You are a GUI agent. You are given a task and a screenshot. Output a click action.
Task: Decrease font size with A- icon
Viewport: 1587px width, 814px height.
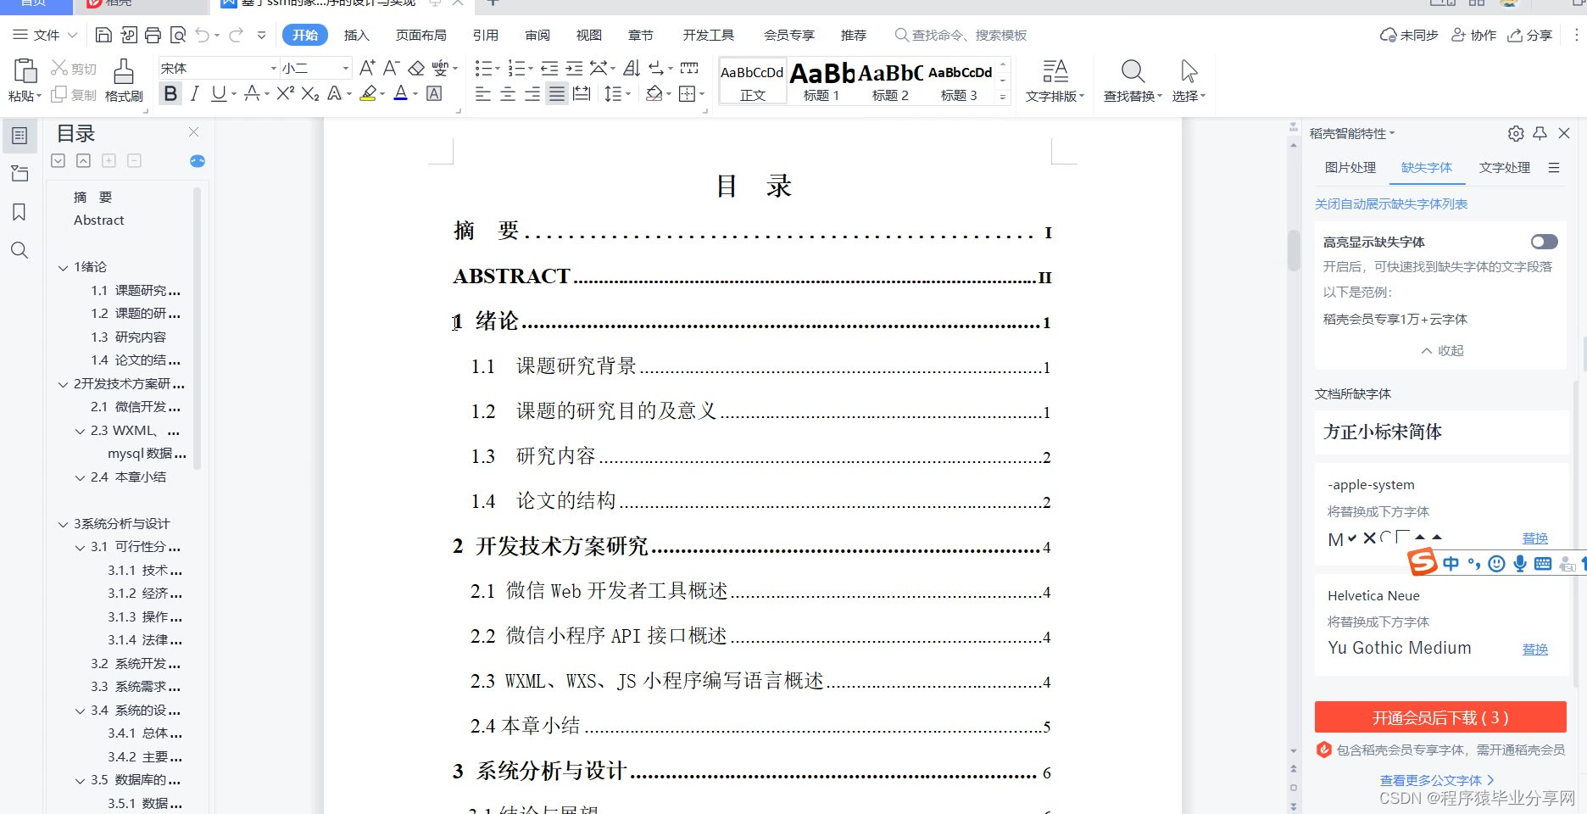[391, 68]
